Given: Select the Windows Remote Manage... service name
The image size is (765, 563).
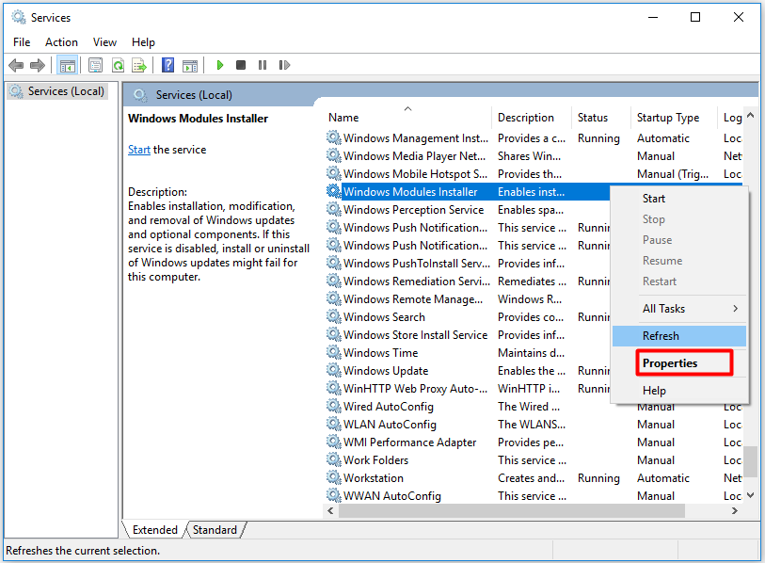Looking at the screenshot, I should click(413, 298).
